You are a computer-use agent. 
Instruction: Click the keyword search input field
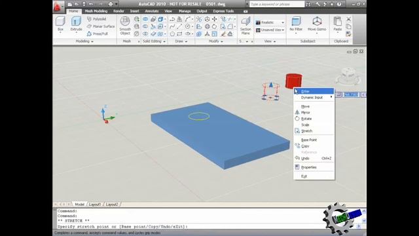pos(276,4)
